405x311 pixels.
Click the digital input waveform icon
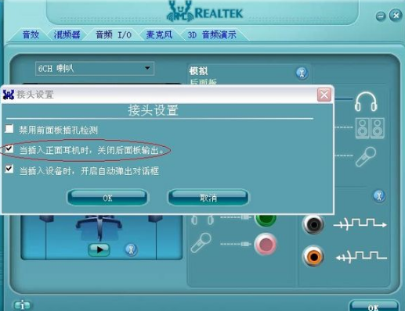pos(361,257)
